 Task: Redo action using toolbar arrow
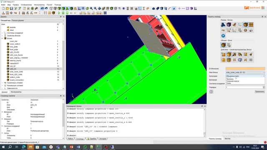46,8
